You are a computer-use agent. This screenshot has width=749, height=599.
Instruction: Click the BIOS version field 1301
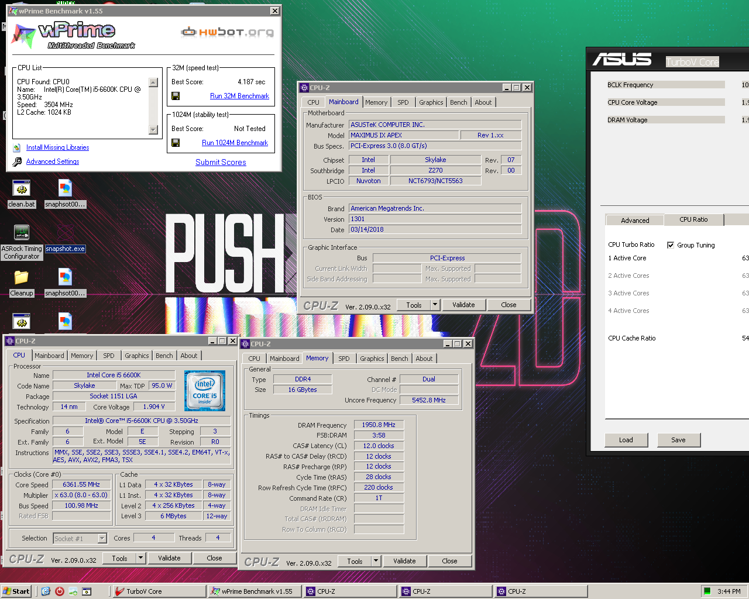click(x=435, y=219)
